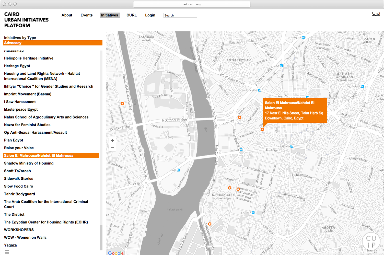Click the metro icon on 26th of July Corridor

click(x=260, y=90)
